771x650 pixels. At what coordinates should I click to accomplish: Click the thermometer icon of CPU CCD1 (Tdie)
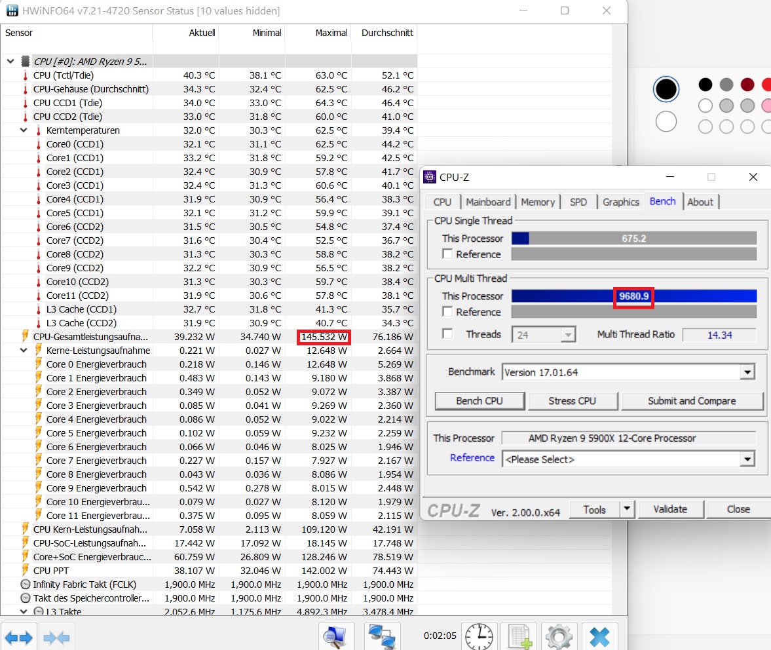pos(26,103)
